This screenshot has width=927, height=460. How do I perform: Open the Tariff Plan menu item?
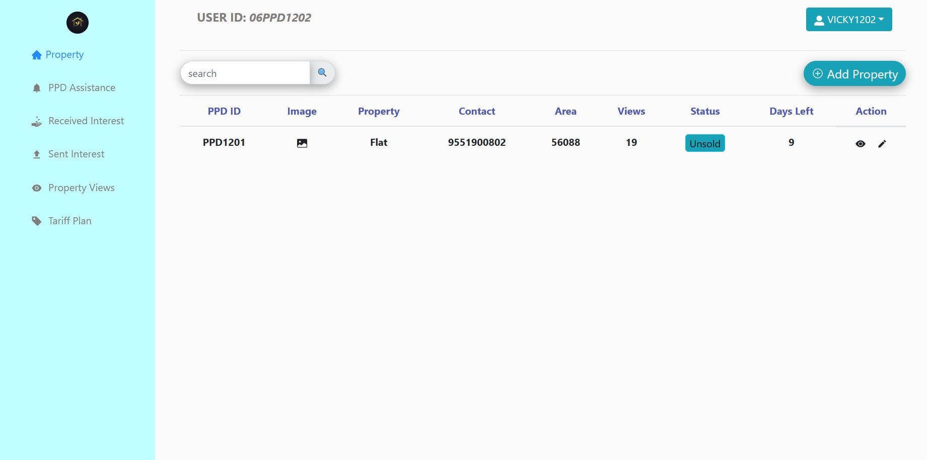click(x=69, y=221)
